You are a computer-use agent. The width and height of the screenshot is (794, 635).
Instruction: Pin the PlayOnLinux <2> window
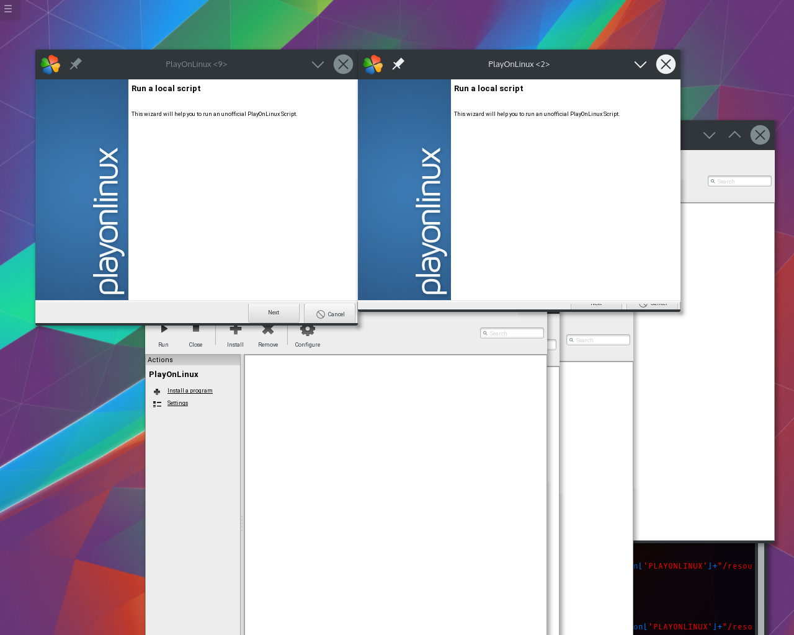pos(398,64)
